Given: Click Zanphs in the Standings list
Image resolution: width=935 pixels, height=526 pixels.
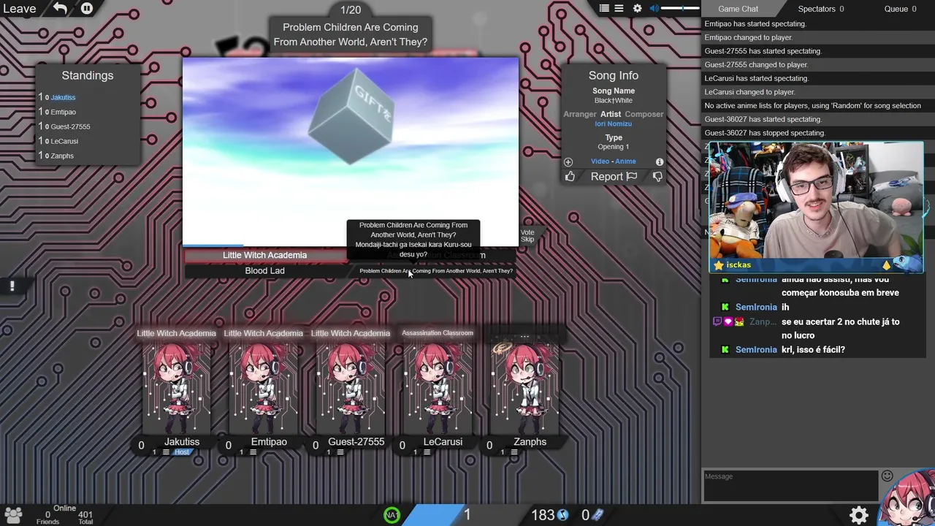Looking at the screenshot, I should pos(61,156).
